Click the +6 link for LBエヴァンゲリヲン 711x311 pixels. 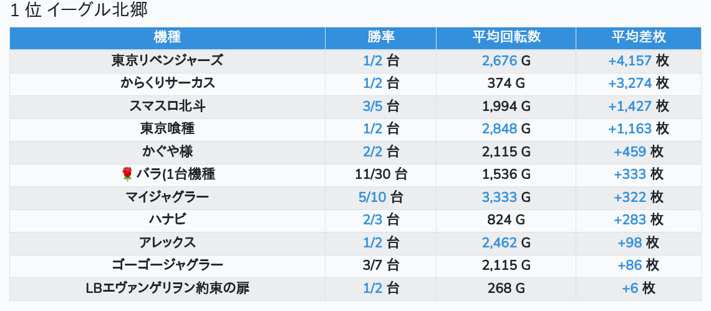[x=631, y=289]
